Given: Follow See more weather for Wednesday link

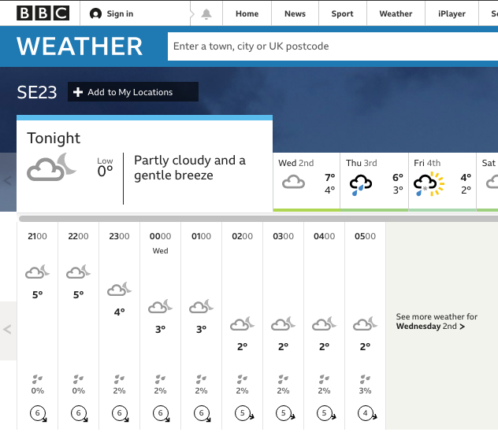Looking at the screenshot, I should click(437, 321).
